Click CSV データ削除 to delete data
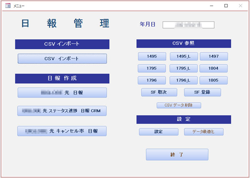The height and width of the screenshot is (178, 250). [x=179, y=105]
